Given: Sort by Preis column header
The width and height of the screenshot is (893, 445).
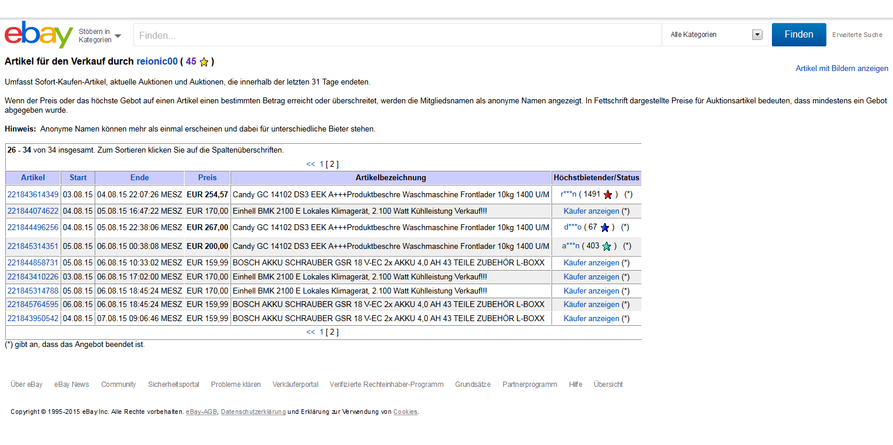Looking at the screenshot, I should [x=207, y=177].
